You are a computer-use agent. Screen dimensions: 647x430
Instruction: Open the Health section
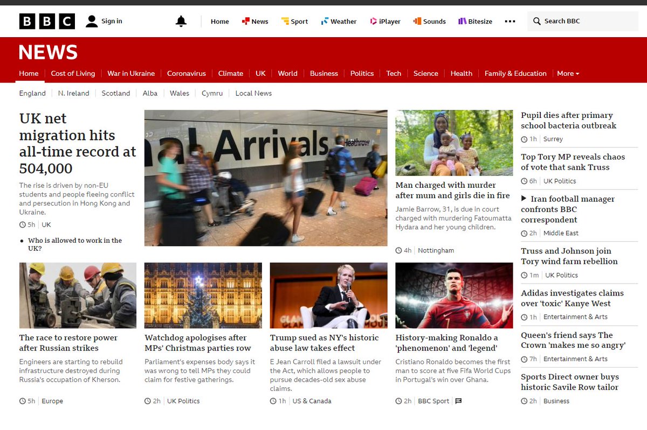[462, 73]
